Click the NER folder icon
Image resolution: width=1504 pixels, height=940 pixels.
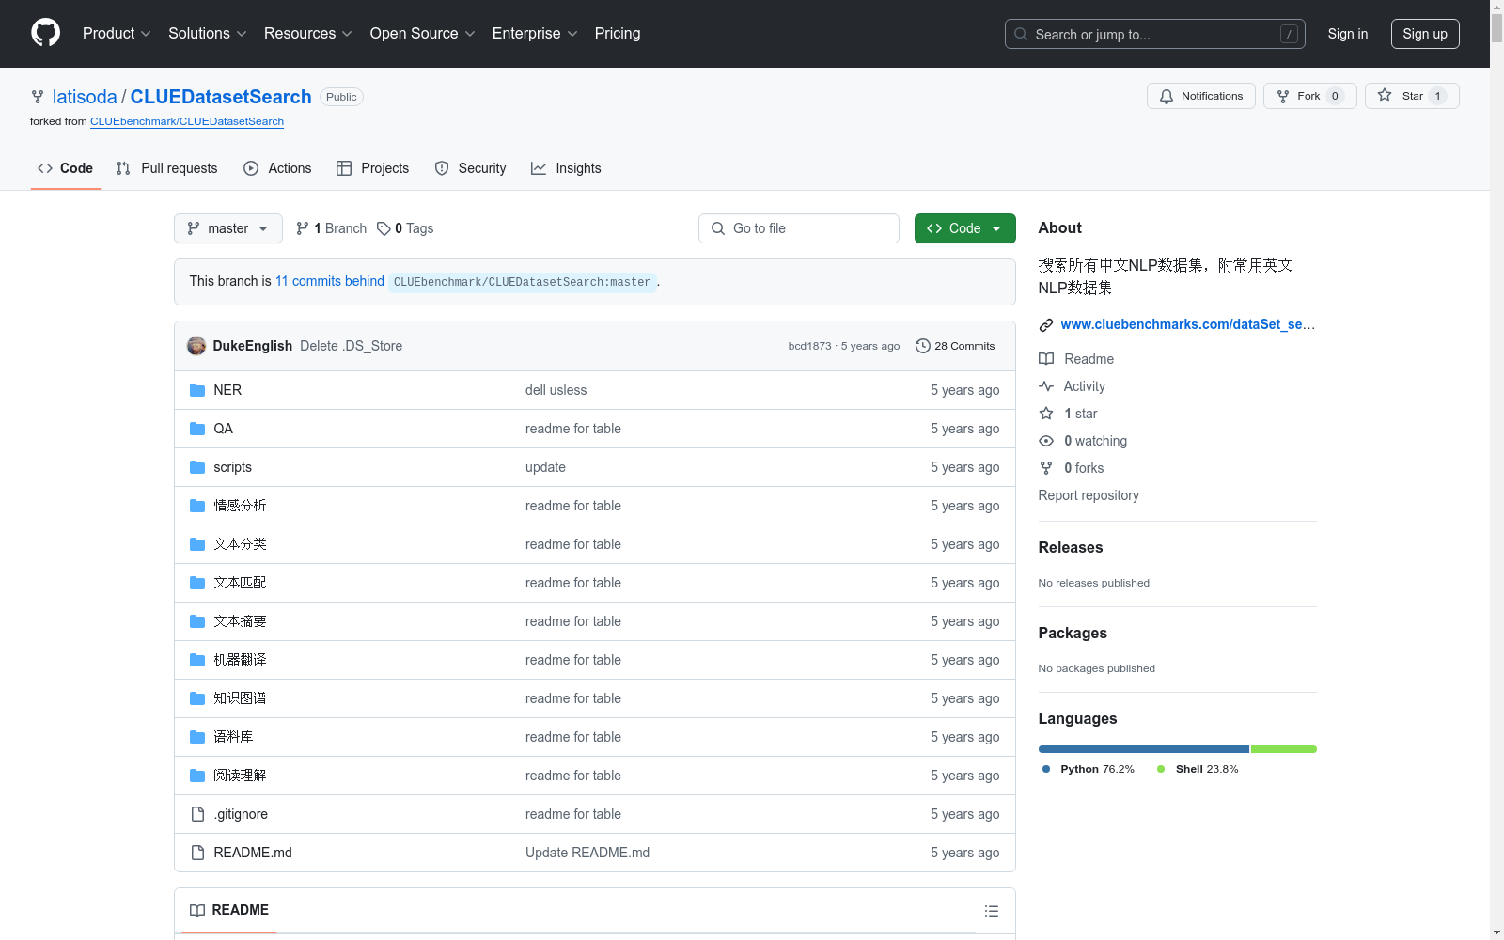click(197, 390)
